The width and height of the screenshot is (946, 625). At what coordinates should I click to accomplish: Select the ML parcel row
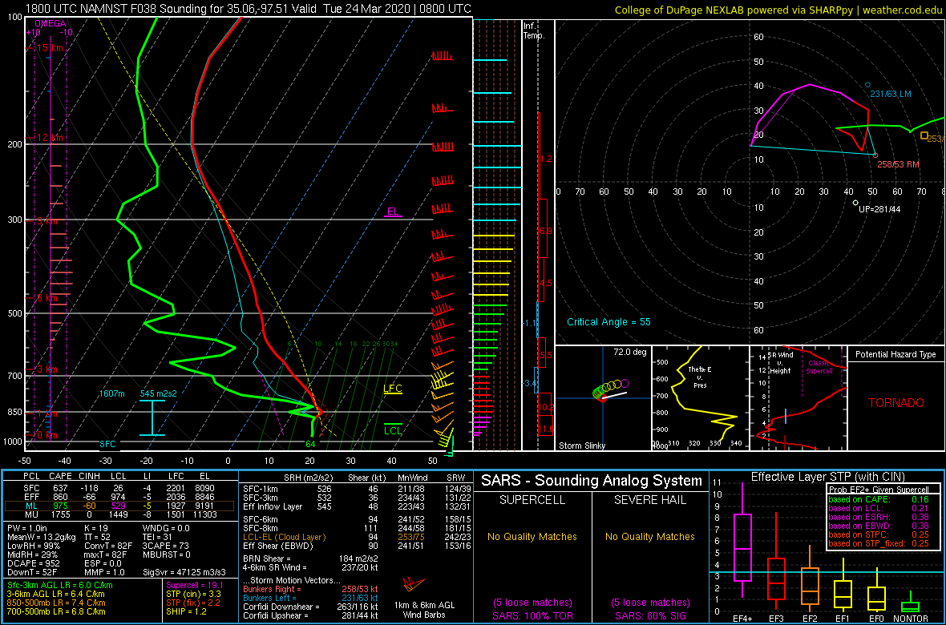point(119,506)
